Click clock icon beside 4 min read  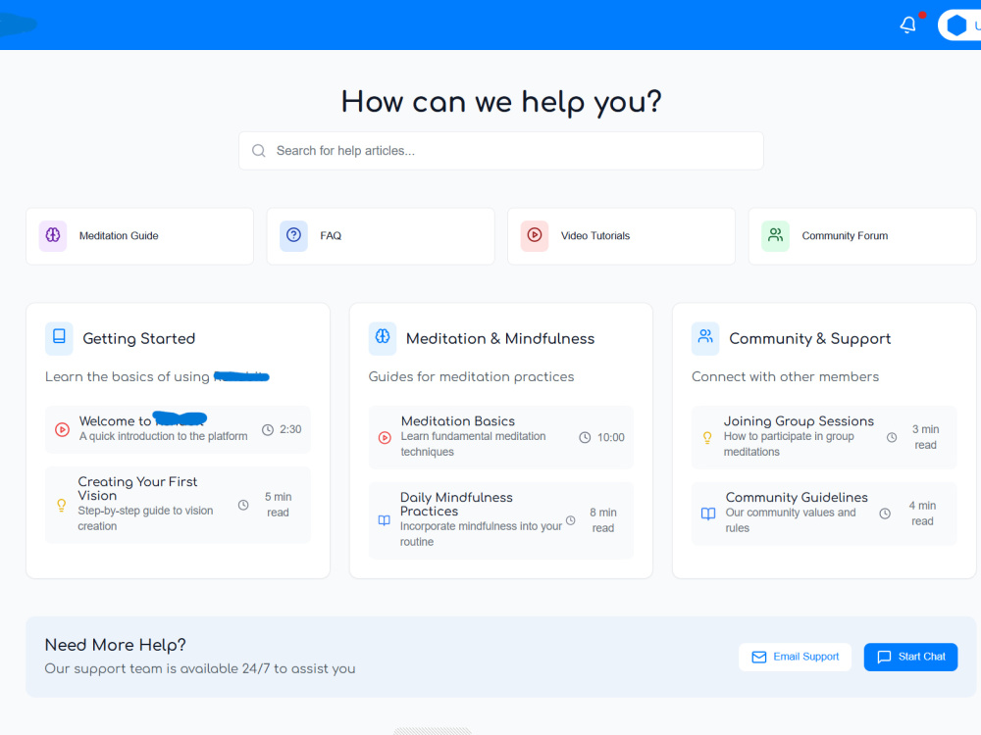click(x=885, y=514)
